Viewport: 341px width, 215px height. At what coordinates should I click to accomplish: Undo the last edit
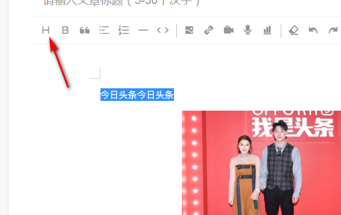pyautogui.click(x=313, y=30)
